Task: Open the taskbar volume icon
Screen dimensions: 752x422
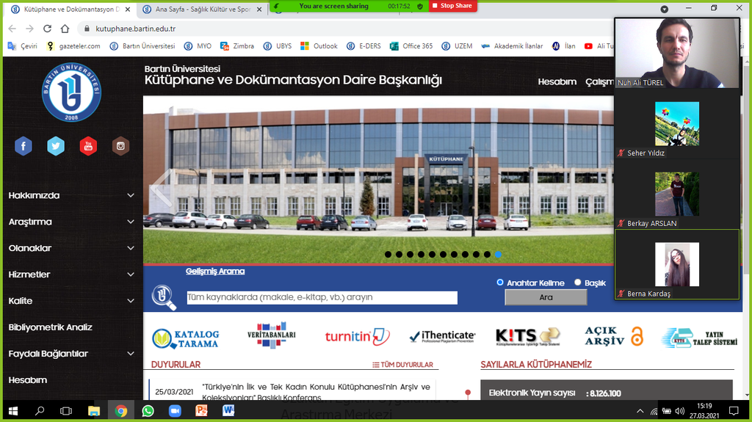Action: [679, 411]
